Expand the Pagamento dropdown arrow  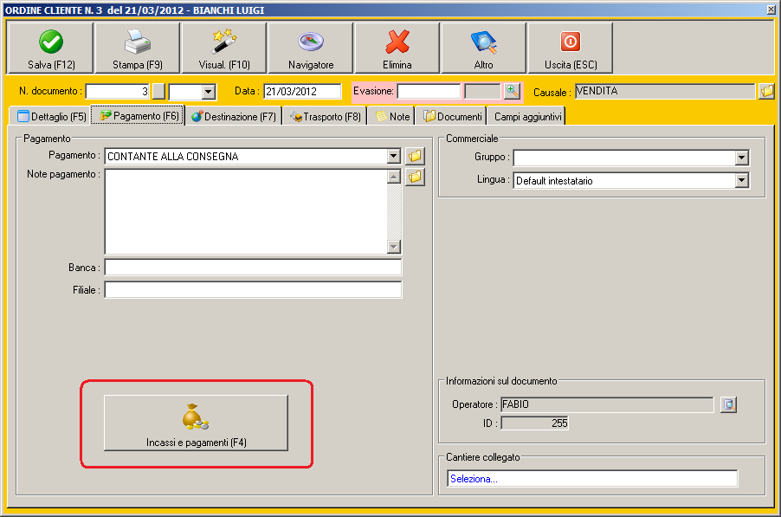pyautogui.click(x=393, y=157)
